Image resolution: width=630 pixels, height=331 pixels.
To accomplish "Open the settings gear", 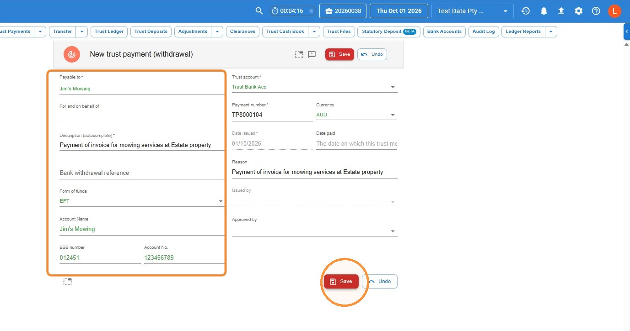I will [x=579, y=11].
